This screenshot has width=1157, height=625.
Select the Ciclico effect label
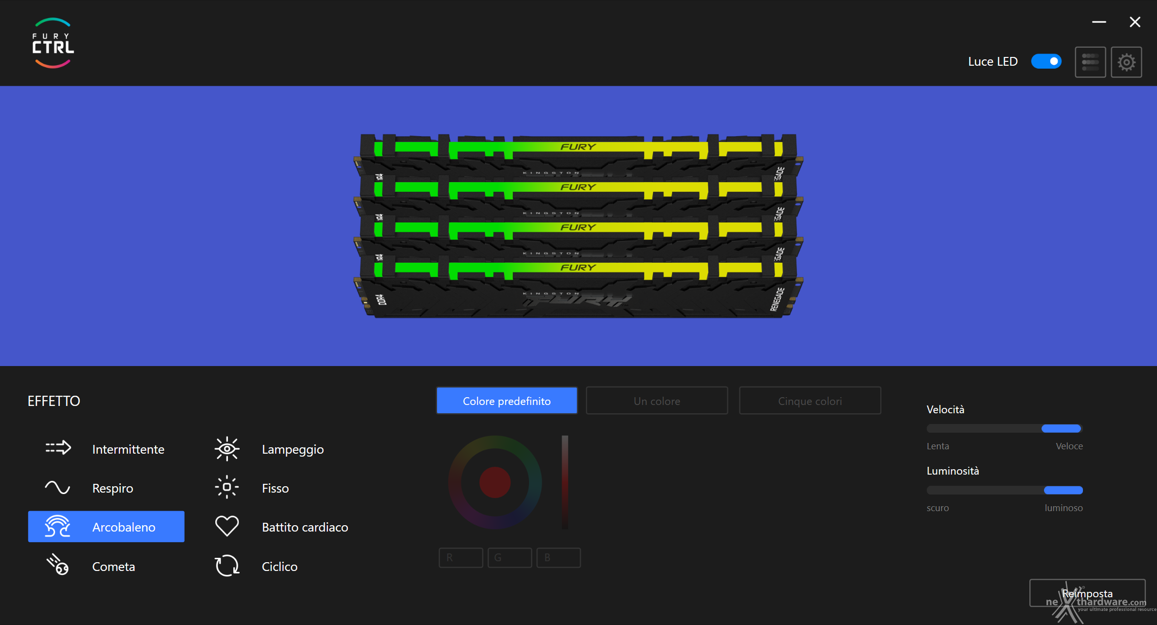coord(280,566)
